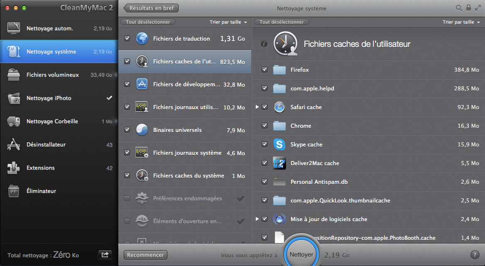Select Nettoyage système in sidebar
Screen dimensions: 485x266
coord(59,51)
